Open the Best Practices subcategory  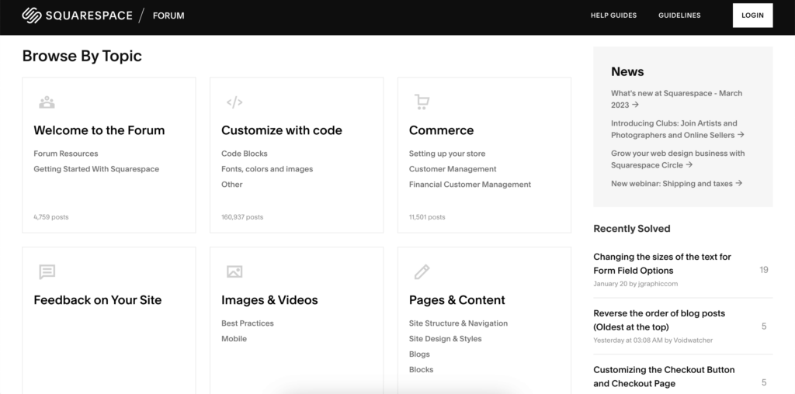(248, 323)
